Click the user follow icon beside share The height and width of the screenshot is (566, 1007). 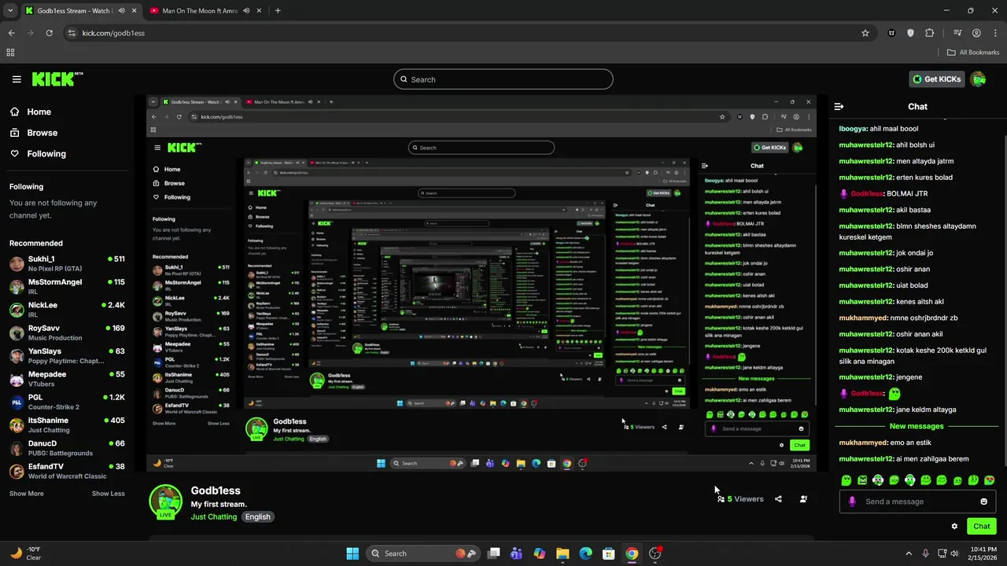coord(803,499)
